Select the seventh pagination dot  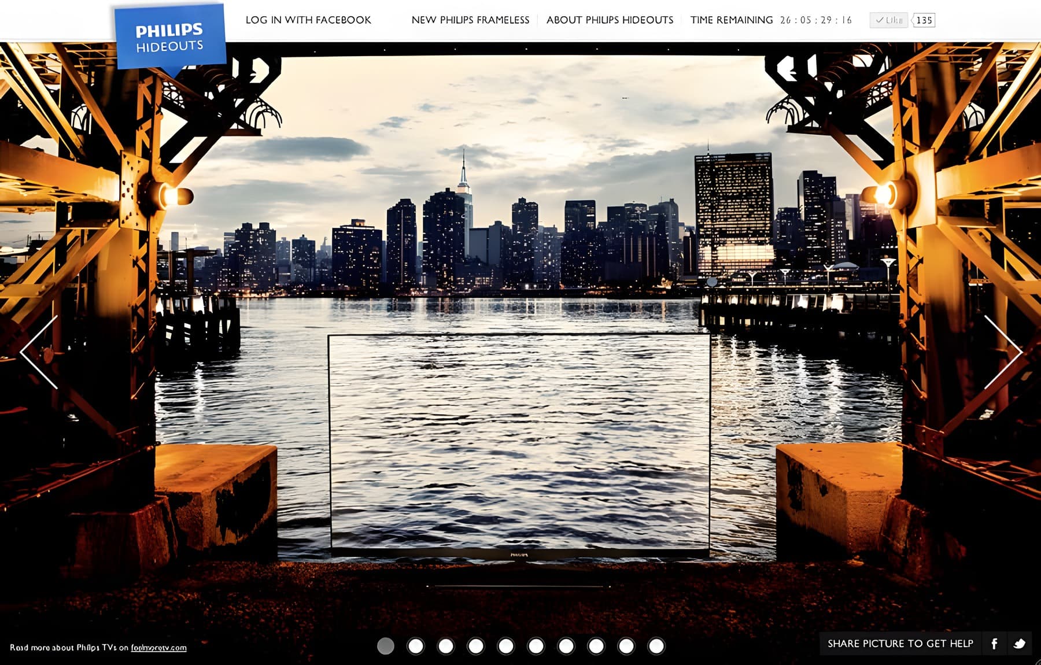[x=566, y=646]
